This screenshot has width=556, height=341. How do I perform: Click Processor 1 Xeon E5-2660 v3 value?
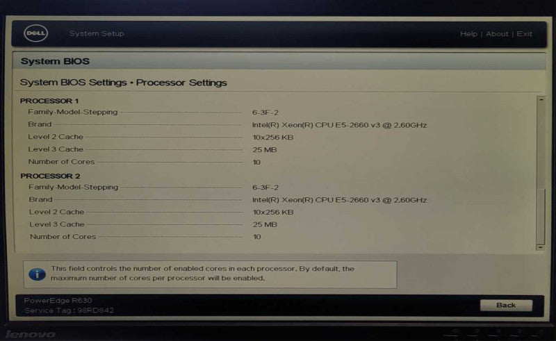[x=339, y=125]
